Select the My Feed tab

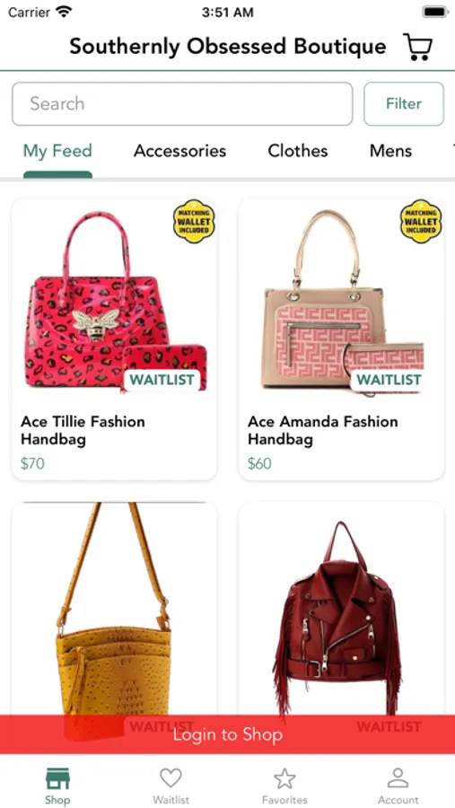[x=57, y=151]
